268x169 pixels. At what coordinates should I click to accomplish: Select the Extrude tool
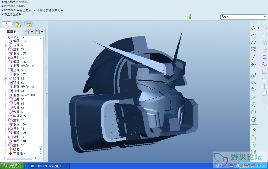pos(253,75)
